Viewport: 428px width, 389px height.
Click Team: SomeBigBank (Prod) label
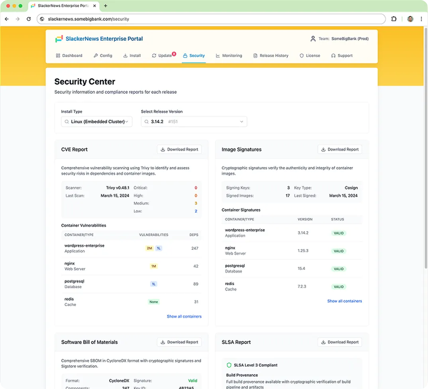(x=344, y=39)
